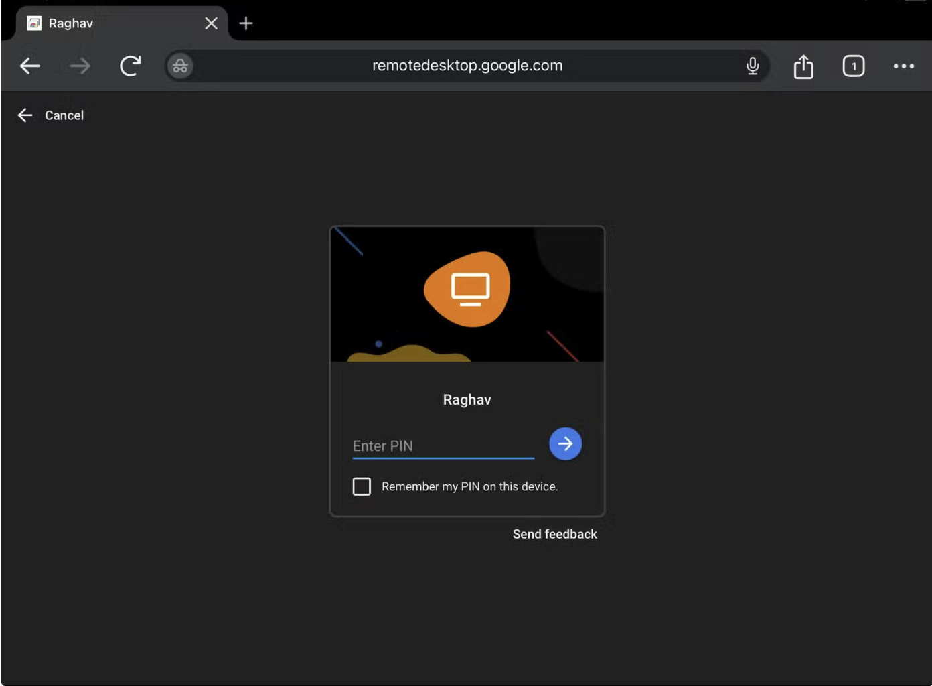Screen dimensions: 932x686
Task: Click the browser forward arrow
Action: (80, 66)
